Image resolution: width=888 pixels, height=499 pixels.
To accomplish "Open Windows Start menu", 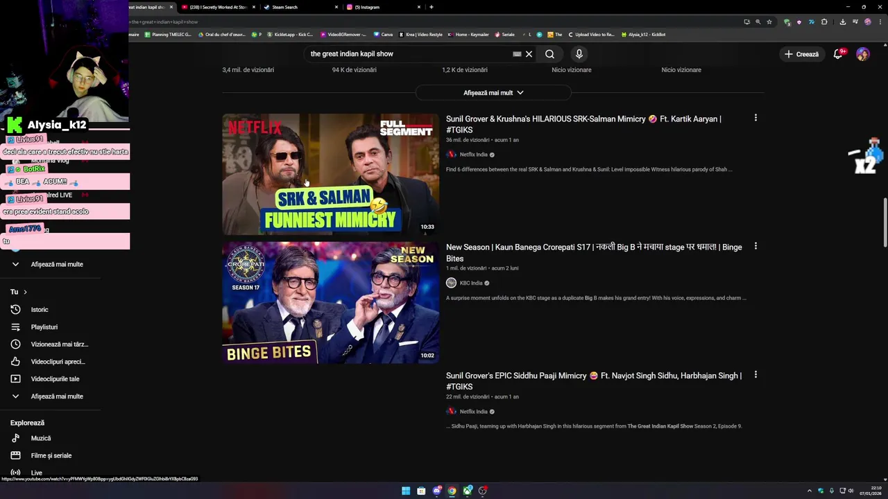I will (406, 491).
